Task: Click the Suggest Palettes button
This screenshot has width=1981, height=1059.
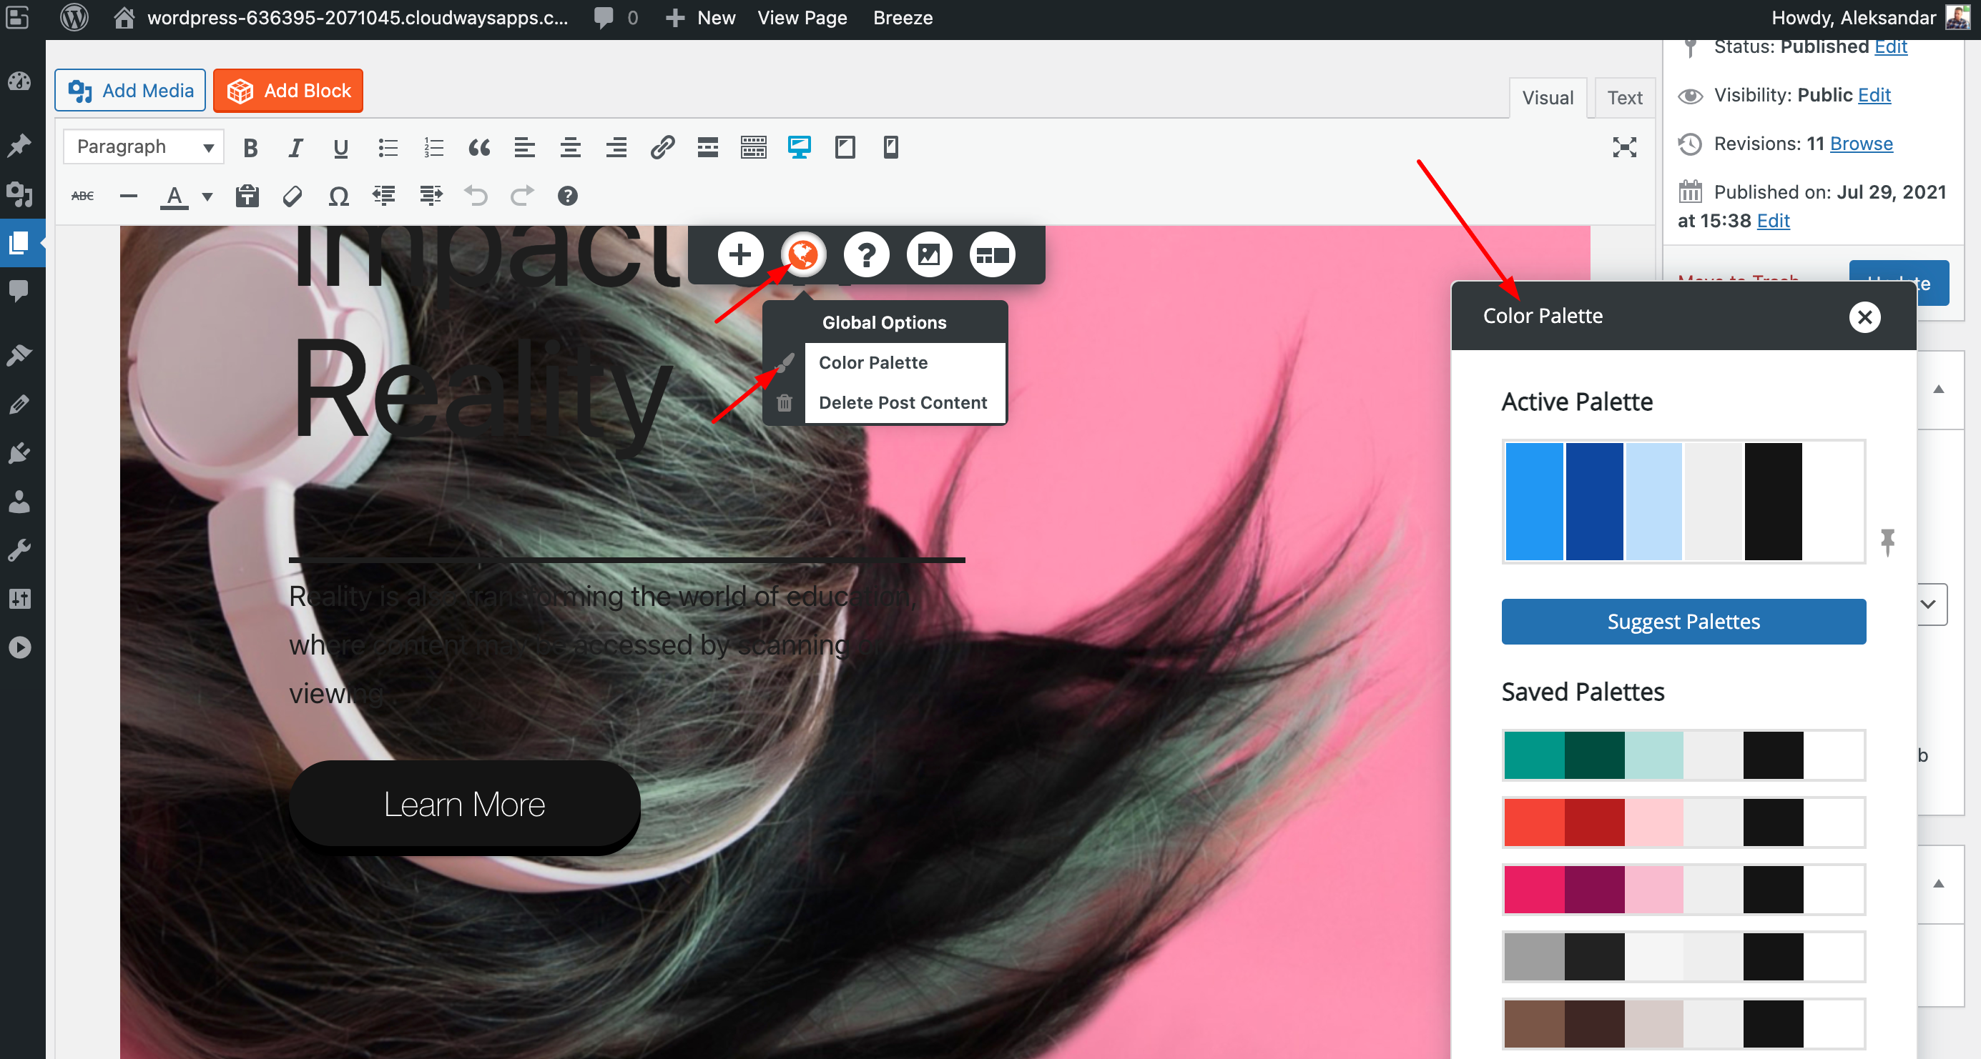Action: pos(1683,621)
